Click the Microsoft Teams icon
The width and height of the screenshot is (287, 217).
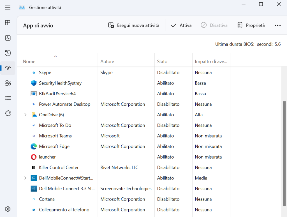pos(34,136)
